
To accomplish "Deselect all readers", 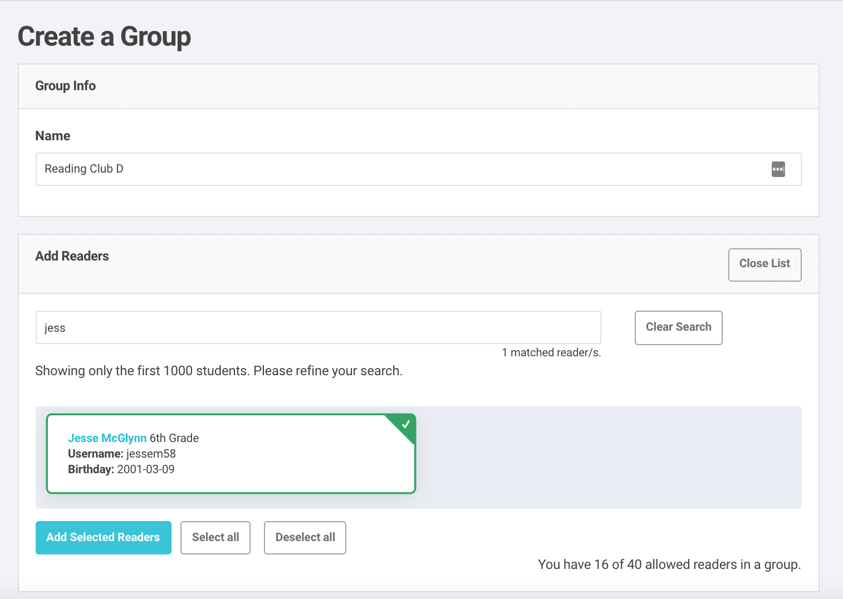I will point(305,537).
